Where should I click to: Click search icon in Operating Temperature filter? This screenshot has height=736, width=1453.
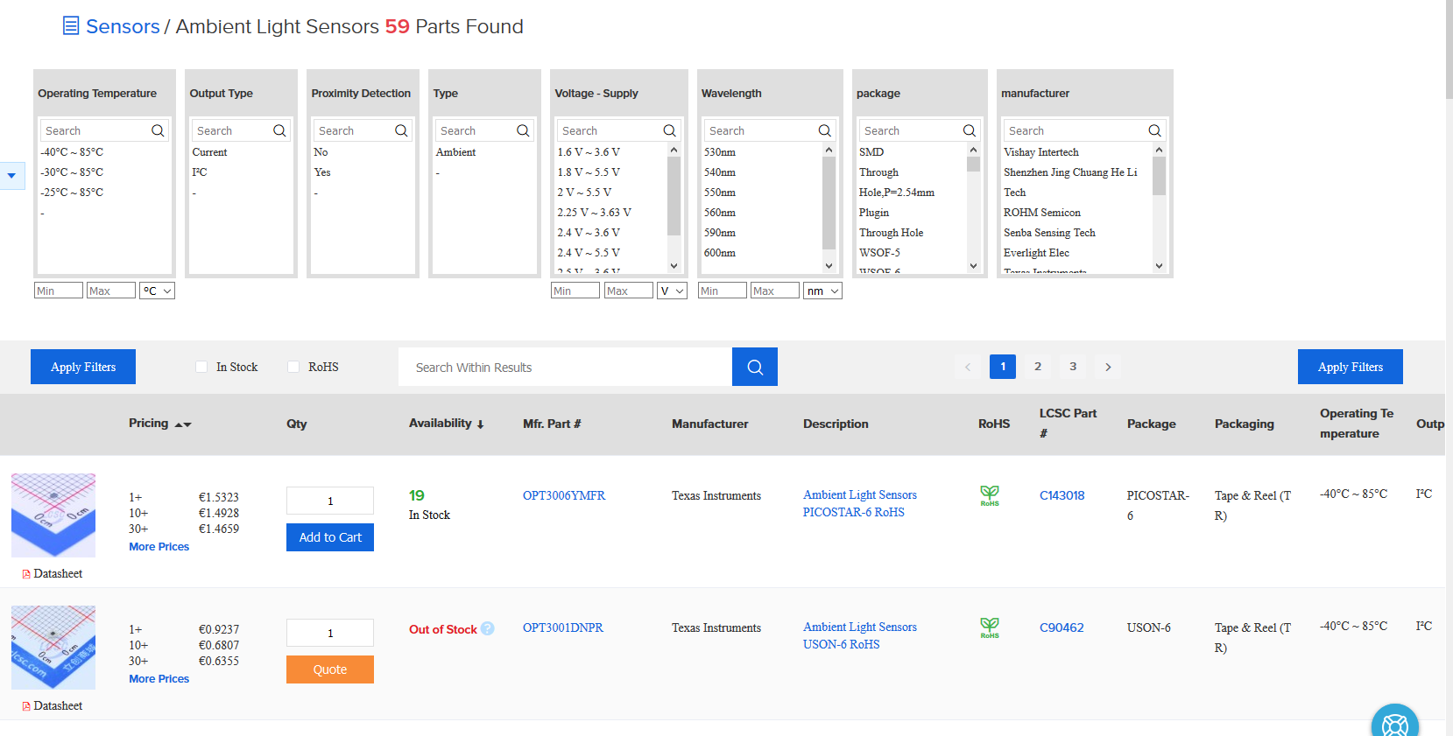(x=158, y=130)
